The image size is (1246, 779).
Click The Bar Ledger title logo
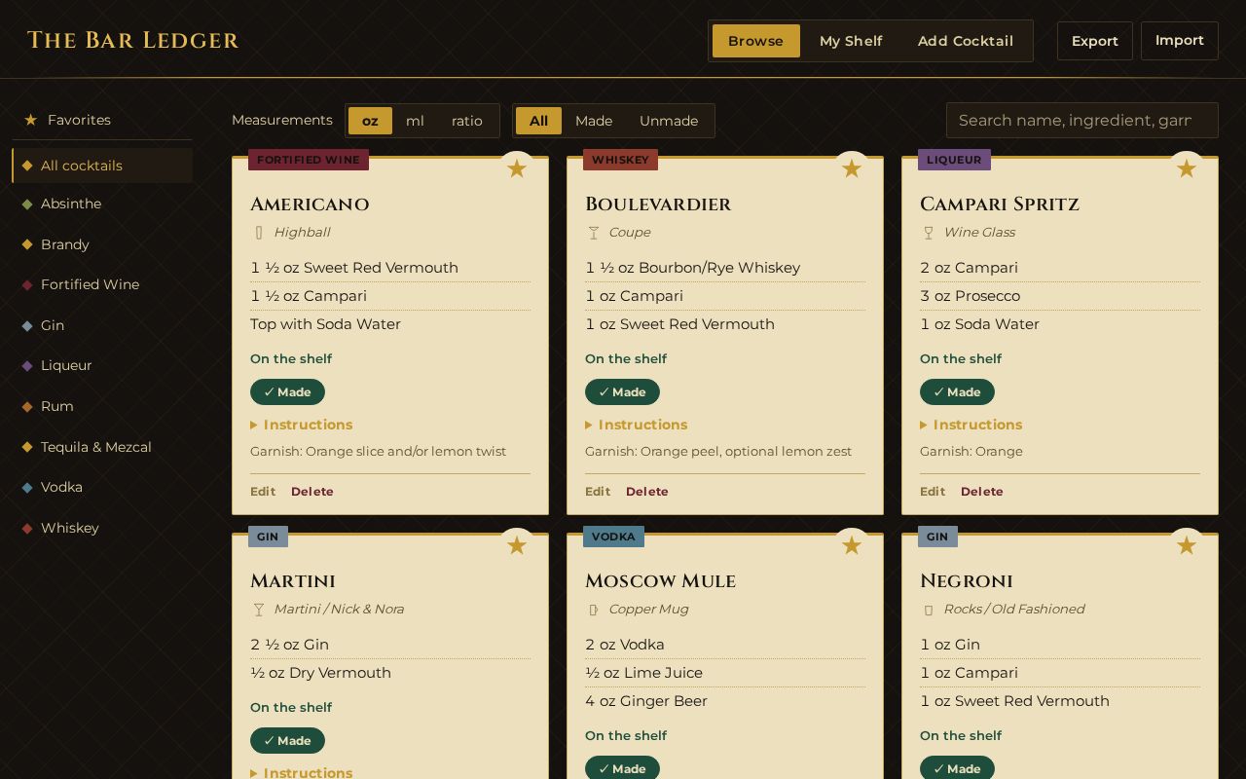click(x=133, y=41)
